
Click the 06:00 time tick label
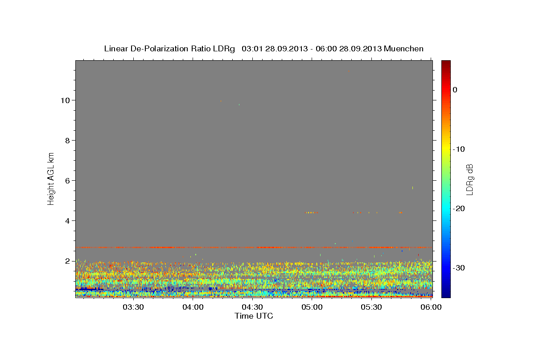pos(431,307)
